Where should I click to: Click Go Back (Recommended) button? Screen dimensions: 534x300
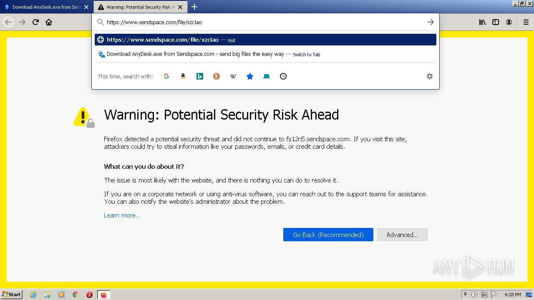(x=328, y=235)
